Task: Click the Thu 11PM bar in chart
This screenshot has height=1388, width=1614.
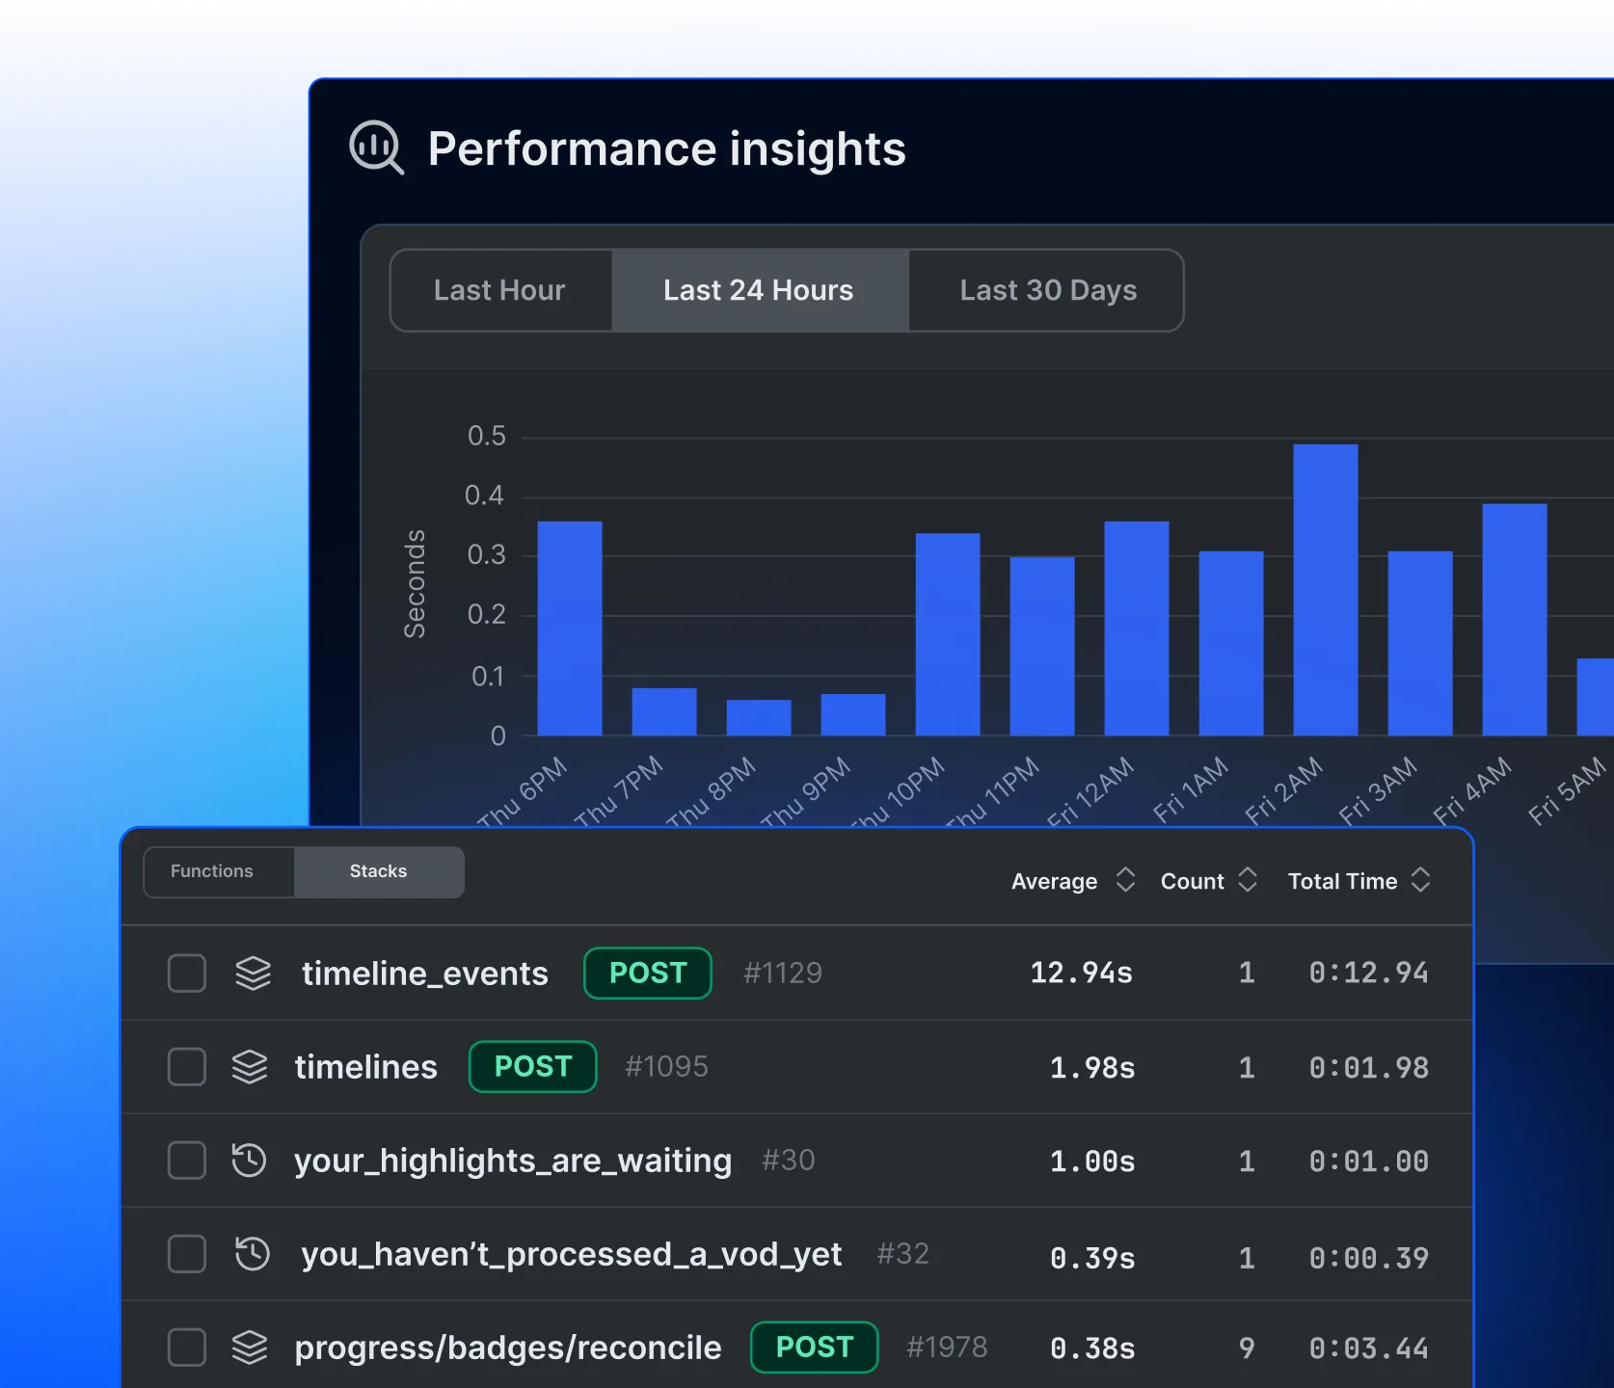Action: tap(1042, 646)
